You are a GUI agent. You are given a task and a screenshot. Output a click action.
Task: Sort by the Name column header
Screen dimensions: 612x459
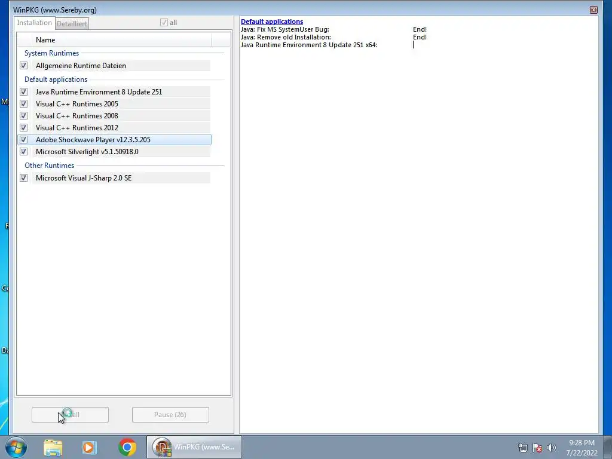coord(122,40)
